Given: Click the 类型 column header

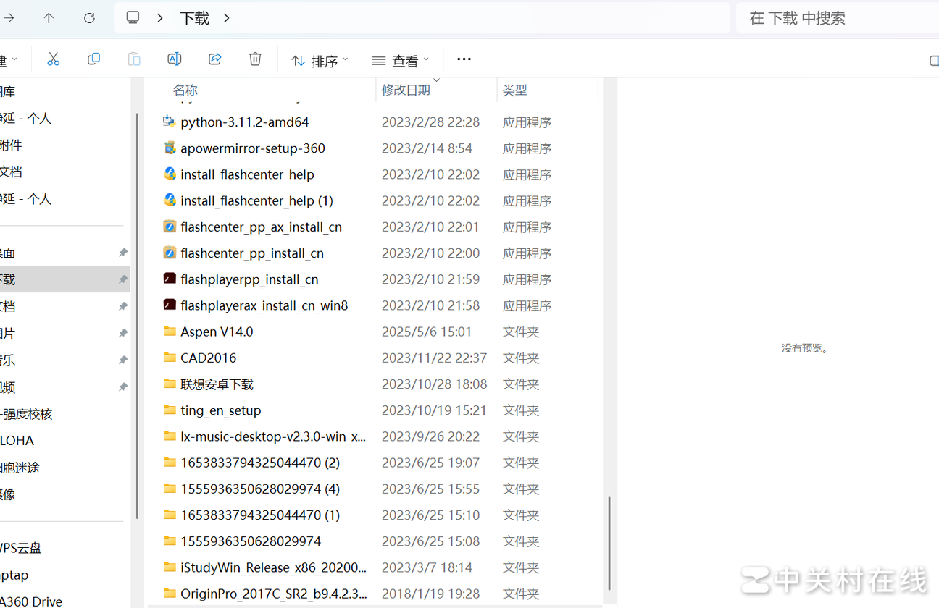Looking at the screenshot, I should (x=514, y=90).
